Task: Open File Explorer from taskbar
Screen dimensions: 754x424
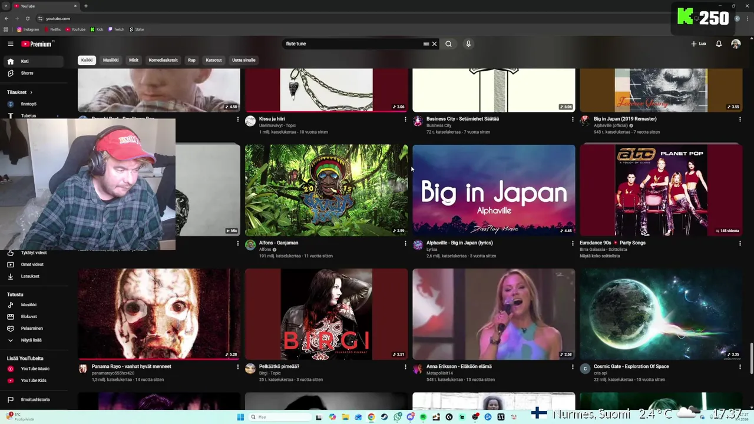Action: [x=345, y=417]
